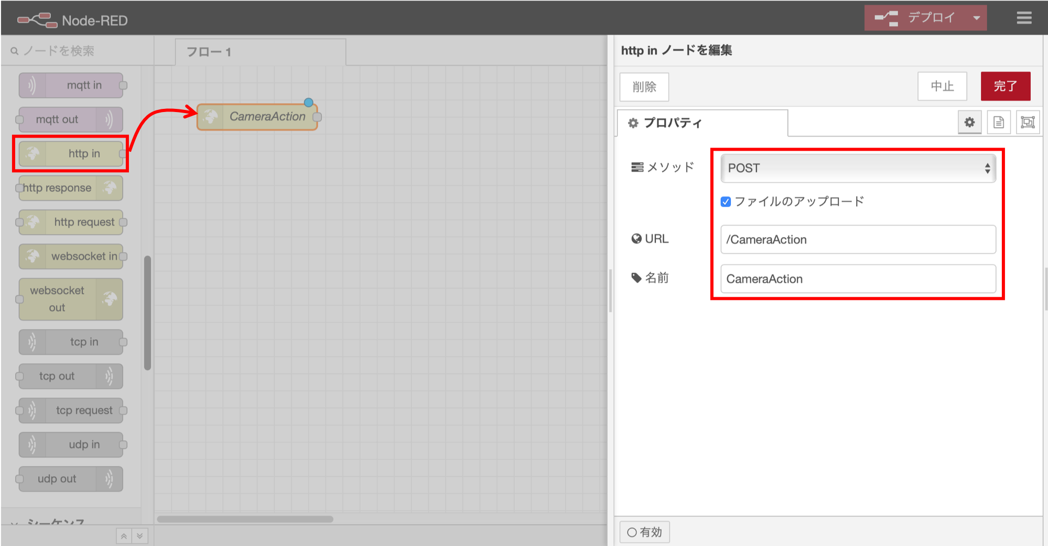Screen dimensions: 1048x546
Task: Click the 名前 name input field
Action: (x=858, y=279)
